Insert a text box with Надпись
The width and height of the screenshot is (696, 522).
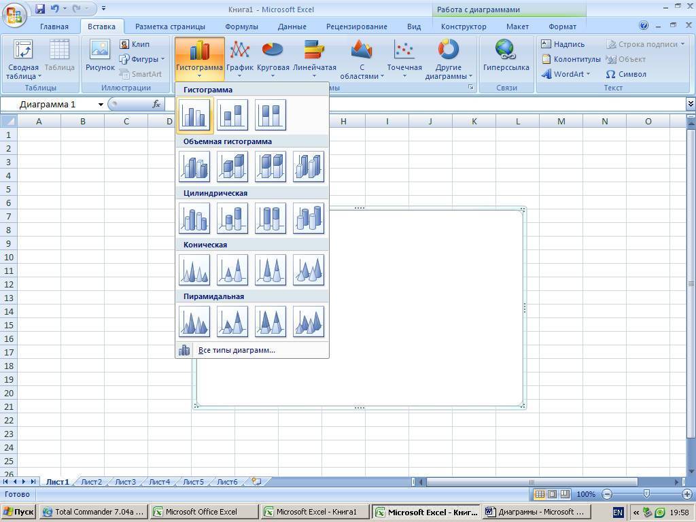coord(563,44)
